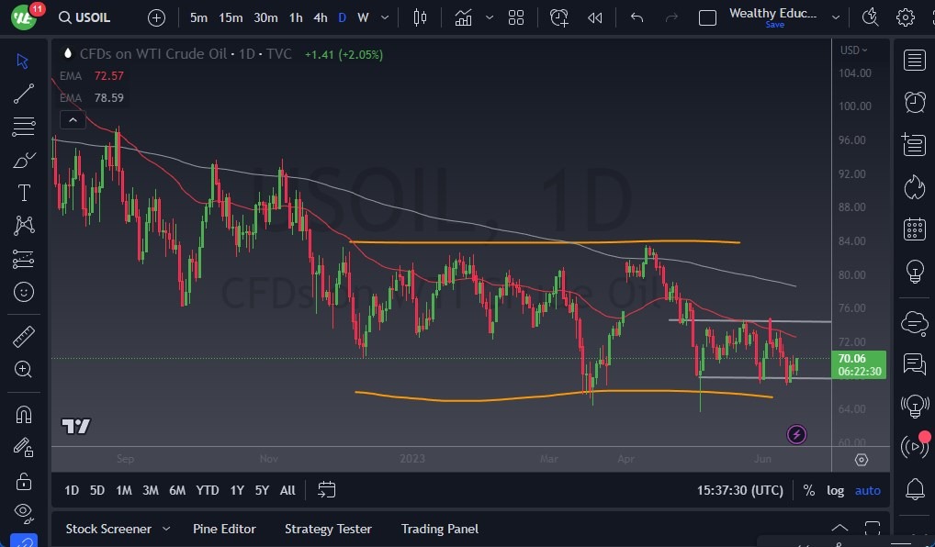Open the chart patterns tool

click(24, 225)
